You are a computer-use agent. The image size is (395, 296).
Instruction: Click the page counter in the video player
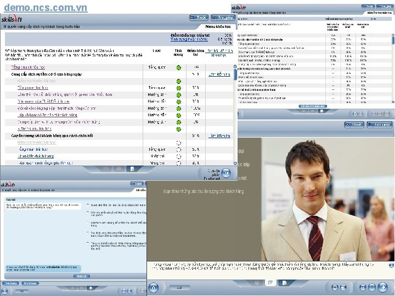[x=179, y=287]
